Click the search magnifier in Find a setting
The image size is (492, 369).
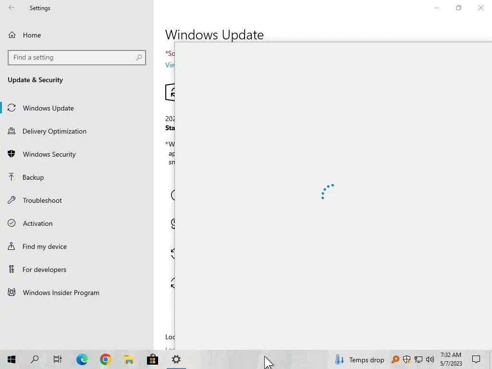click(139, 58)
